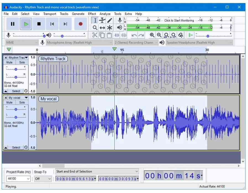
Task: Select the Multi-tool asterisk icon
Action: point(110,28)
